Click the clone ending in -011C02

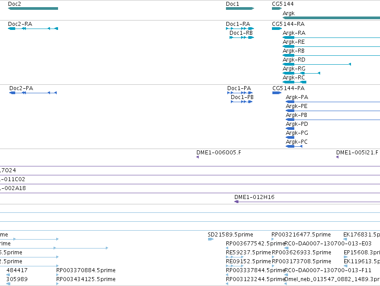tap(190, 184)
